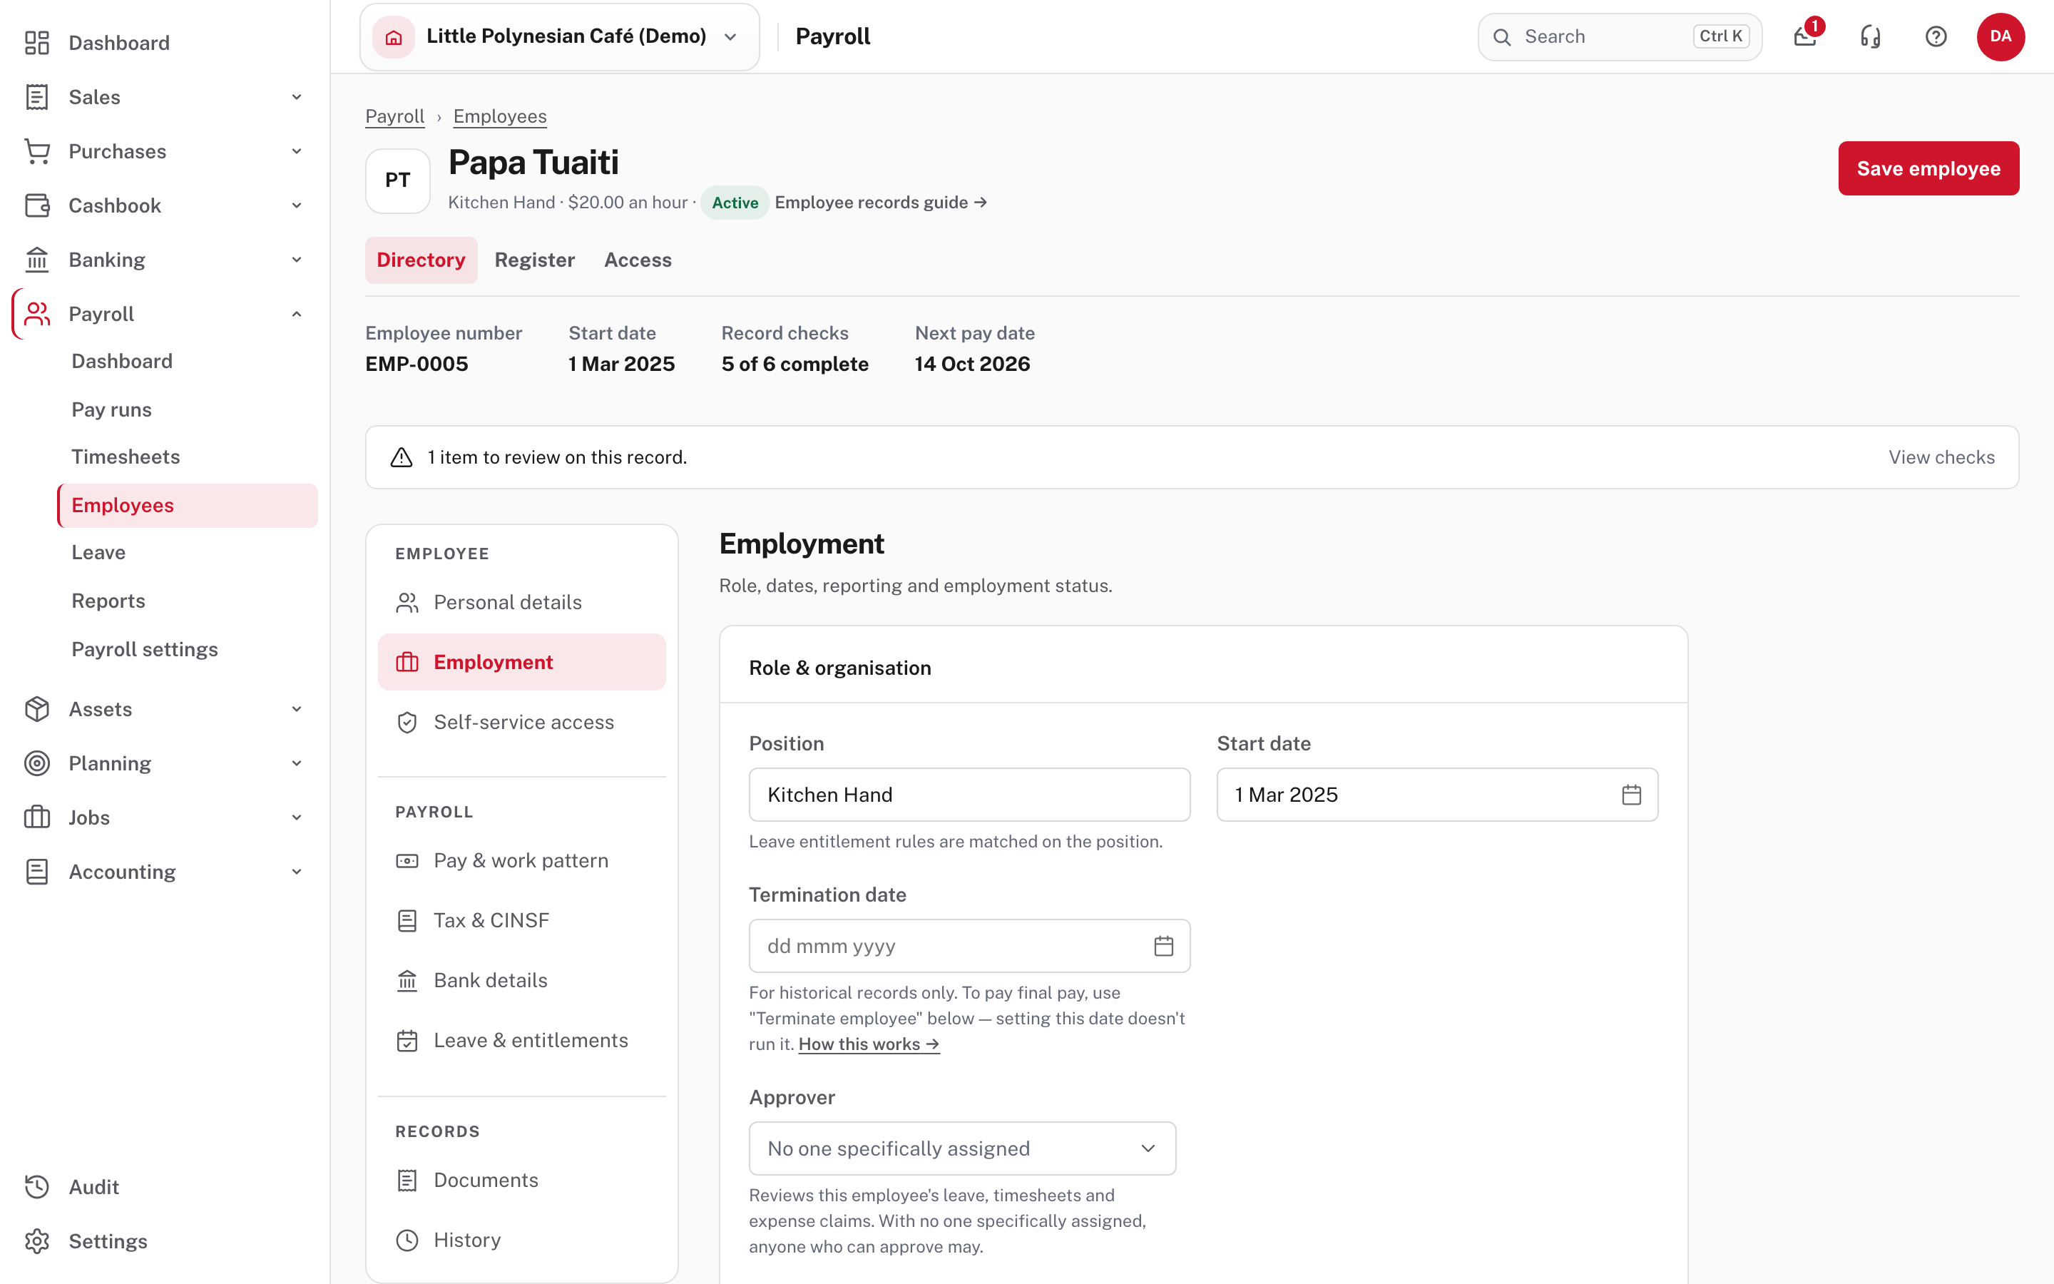The image size is (2054, 1284).
Task: Open the Start date calendar picker icon
Action: point(1631,795)
